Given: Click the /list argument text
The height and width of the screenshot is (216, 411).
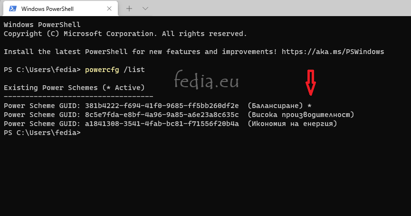Looking at the screenshot, I should pyautogui.click(x=134, y=70).
